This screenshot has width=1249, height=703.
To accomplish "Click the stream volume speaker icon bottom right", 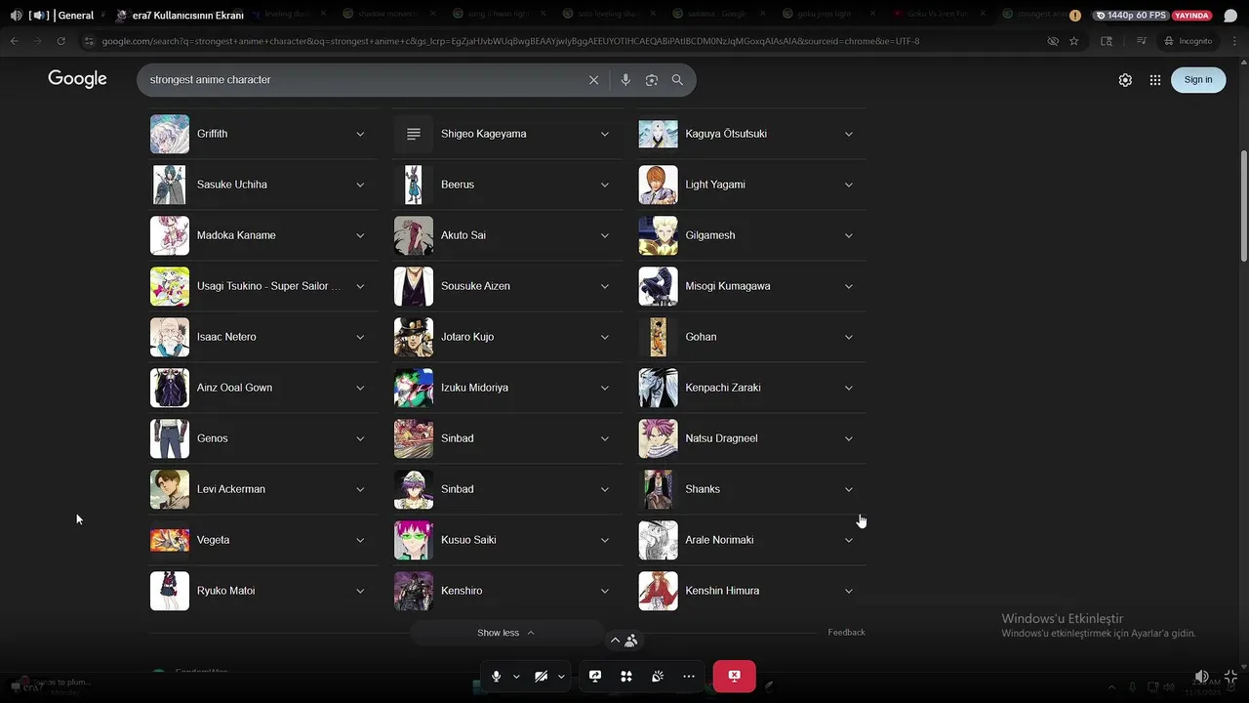I will [1201, 677].
